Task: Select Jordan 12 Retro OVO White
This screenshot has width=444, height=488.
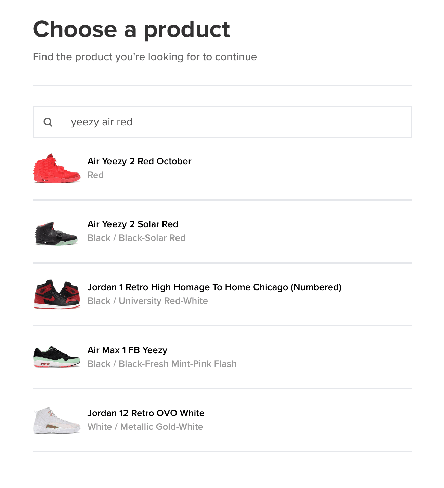Action: pos(146,413)
